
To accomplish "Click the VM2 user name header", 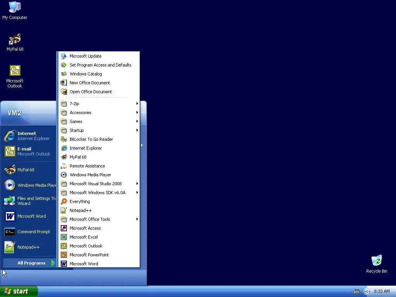I will click(14, 113).
